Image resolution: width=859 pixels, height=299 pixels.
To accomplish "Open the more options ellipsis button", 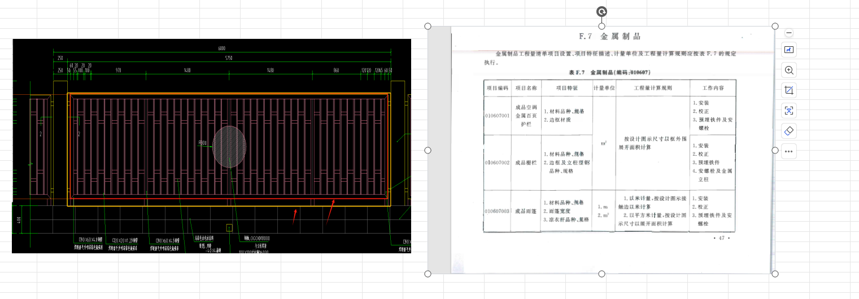I will pyautogui.click(x=789, y=151).
